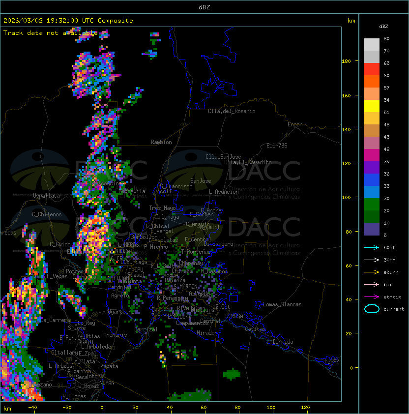Click the '-40' tick on bottom km axis
Image resolution: width=409 pixels, height=414 pixels.
pyautogui.click(x=32, y=408)
